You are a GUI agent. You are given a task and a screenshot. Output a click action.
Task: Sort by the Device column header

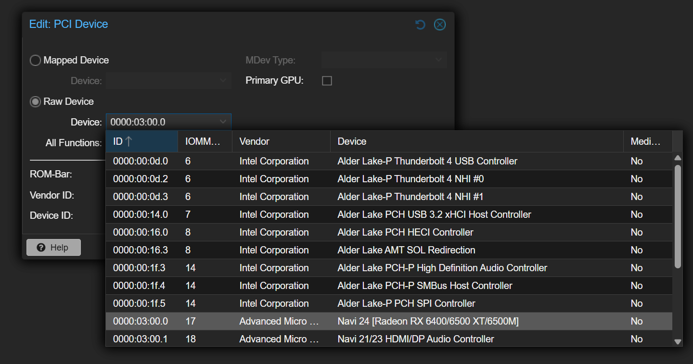point(476,141)
